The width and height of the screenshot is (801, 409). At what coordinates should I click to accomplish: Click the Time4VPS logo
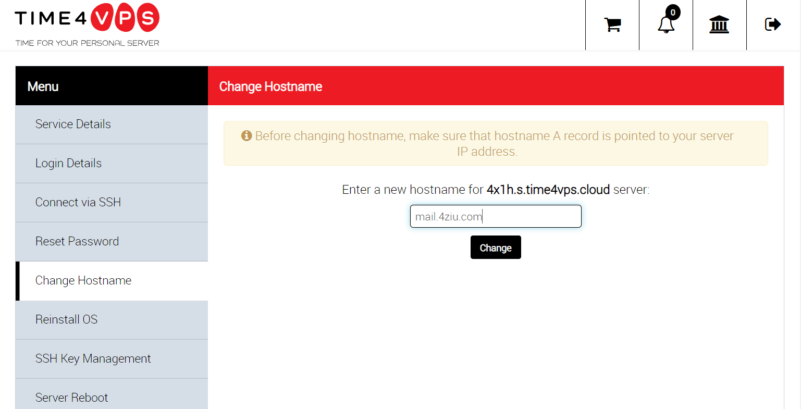(x=87, y=24)
